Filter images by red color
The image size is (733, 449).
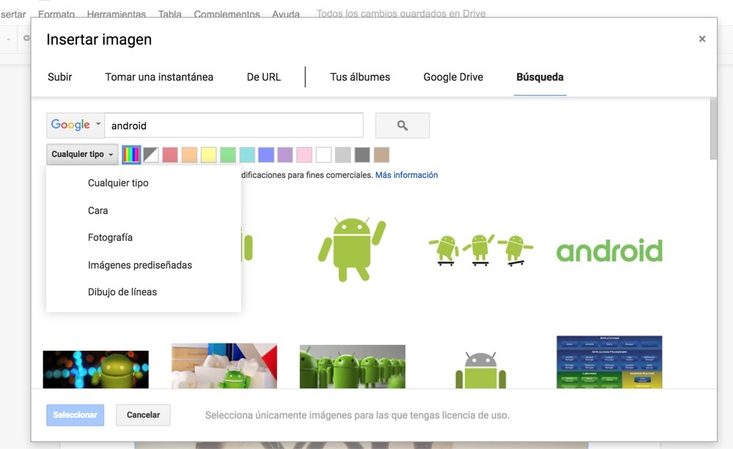[x=170, y=155]
